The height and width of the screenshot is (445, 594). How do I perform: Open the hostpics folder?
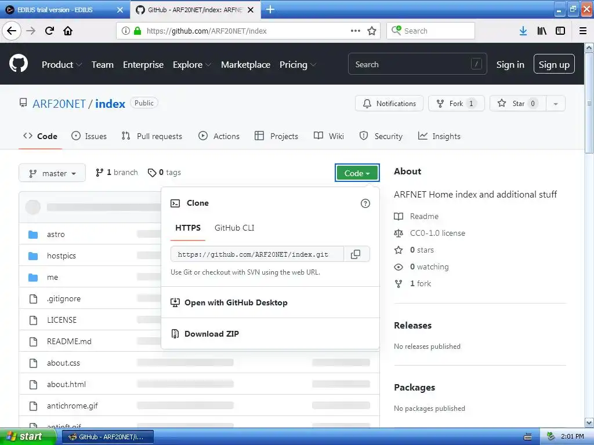pos(61,256)
